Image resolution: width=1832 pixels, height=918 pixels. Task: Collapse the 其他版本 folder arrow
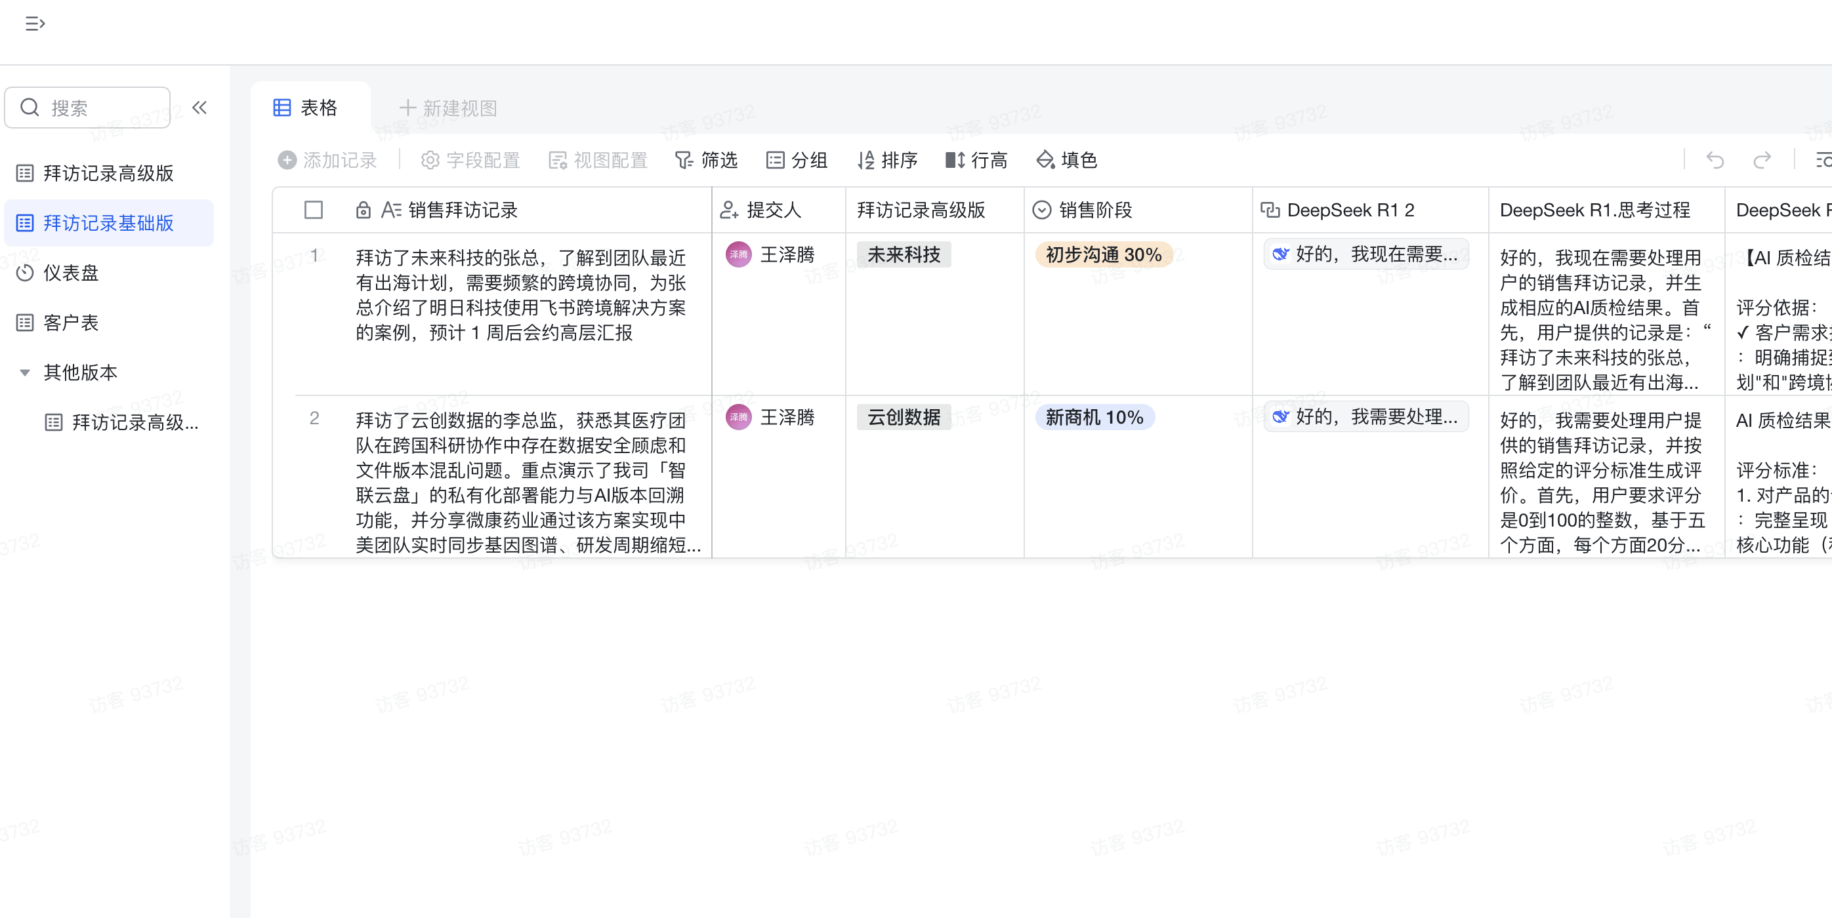pyautogui.click(x=25, y=372)
